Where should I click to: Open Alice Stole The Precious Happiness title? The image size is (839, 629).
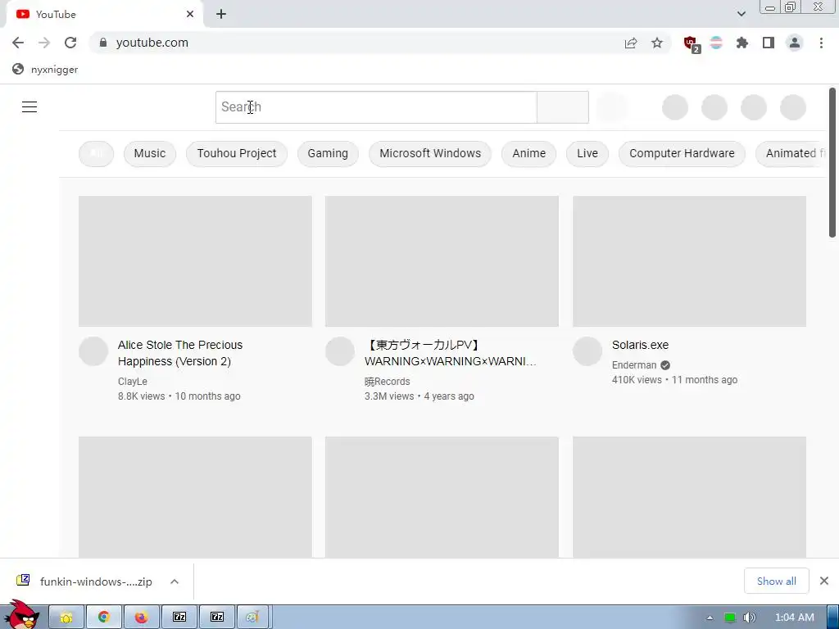(x=180, y=353)
